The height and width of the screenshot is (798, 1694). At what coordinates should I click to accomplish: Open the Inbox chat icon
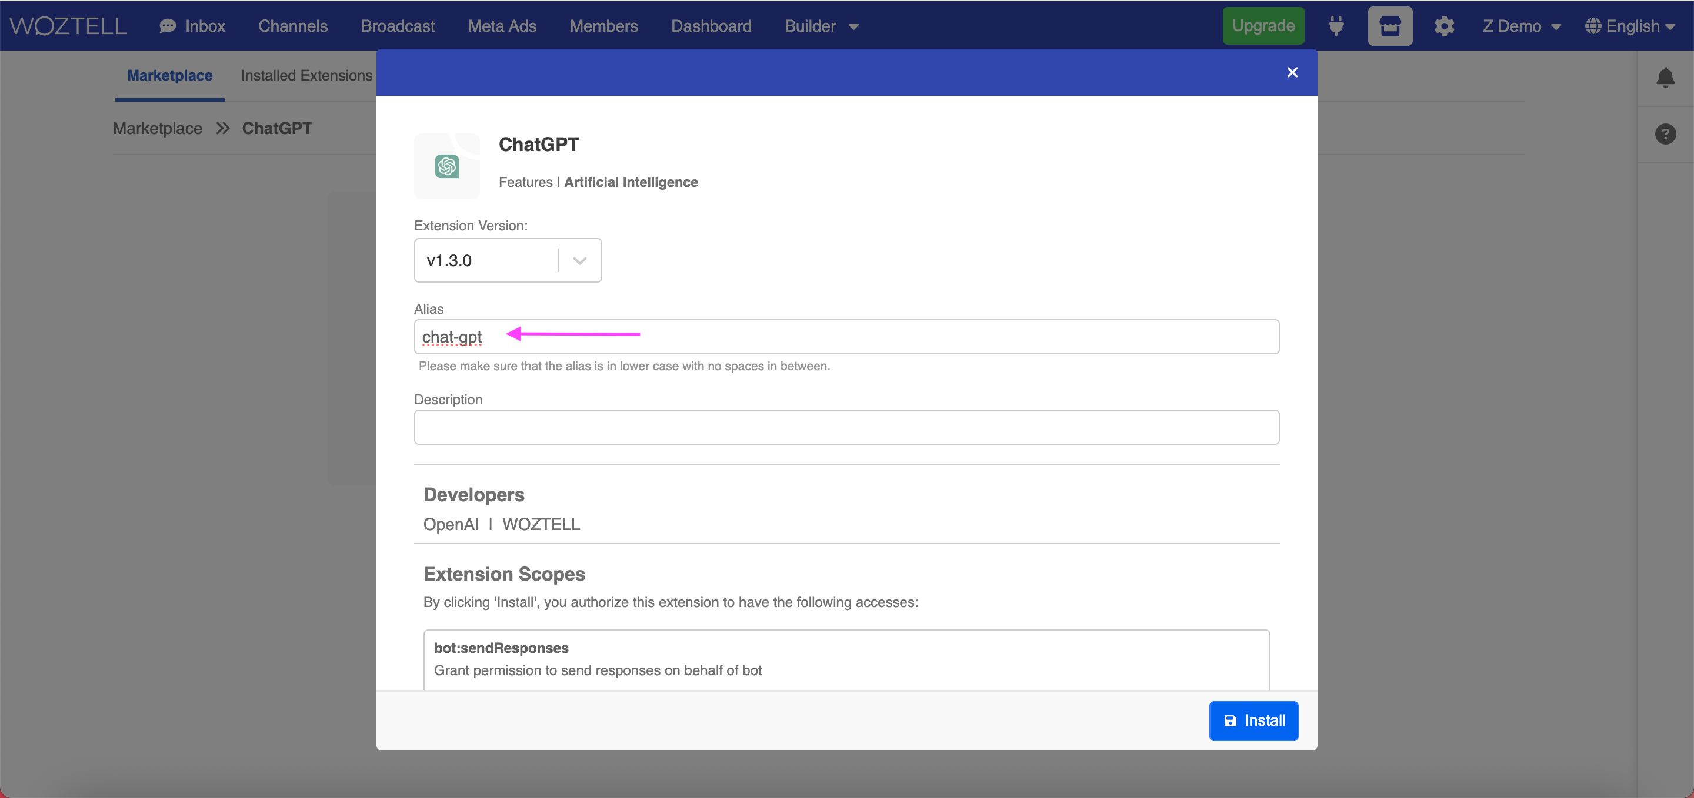pos(168,26)
